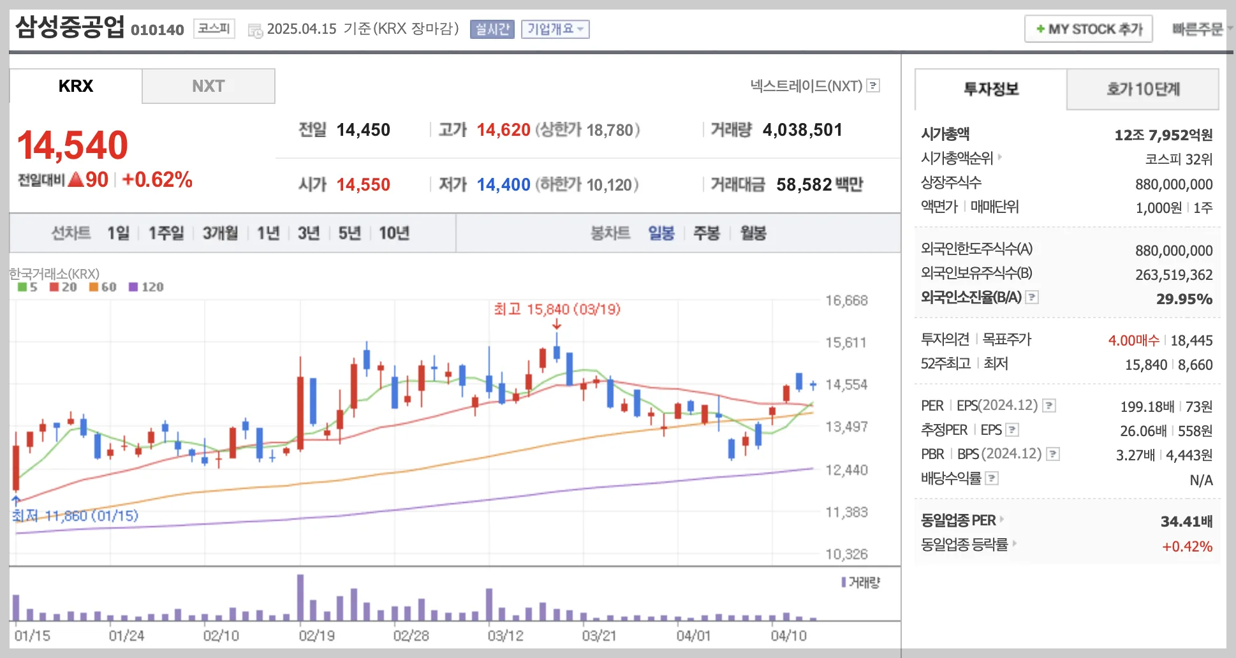Click the 외국인보유주식수 value 263,519,362
Image resolution: width=1236 pixels, height=658 pixels.
[x=1174, y=274]
